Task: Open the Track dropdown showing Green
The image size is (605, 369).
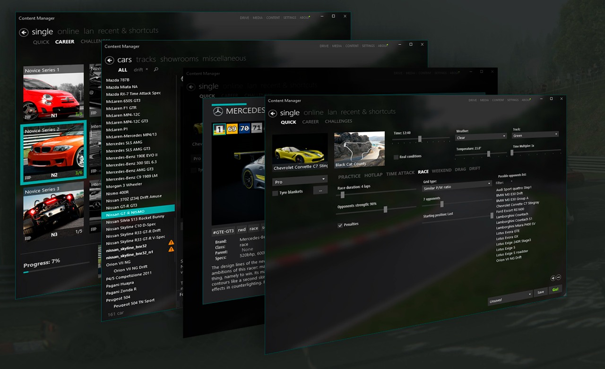Action: coord(536,134)
